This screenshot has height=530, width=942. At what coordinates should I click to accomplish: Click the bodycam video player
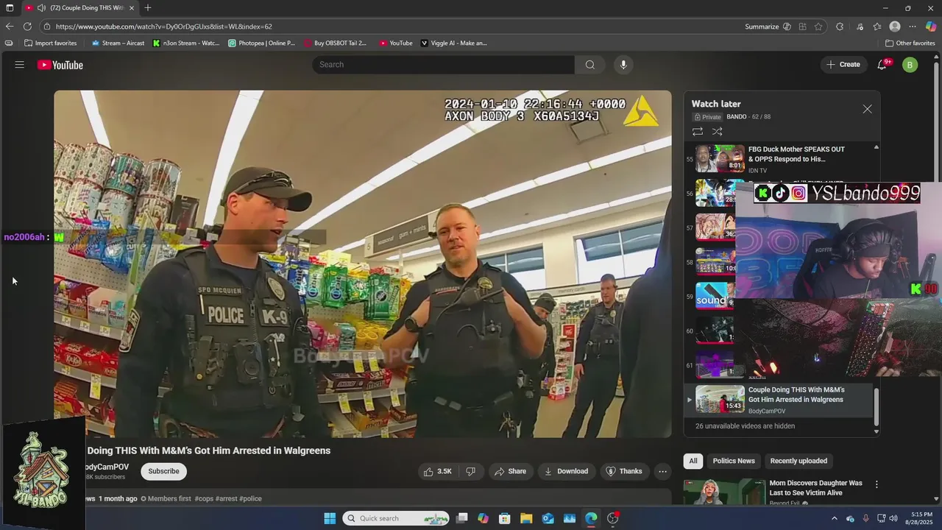[x=362, y=264]
